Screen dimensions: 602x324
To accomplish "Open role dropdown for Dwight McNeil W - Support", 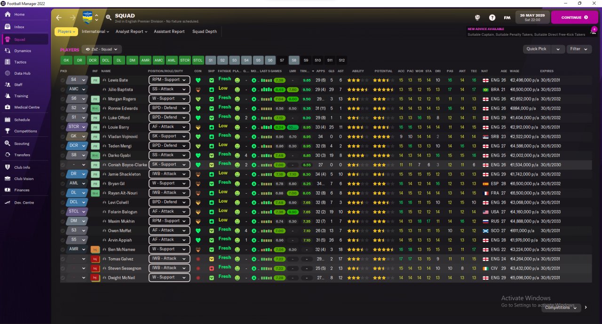I will click(169, 277).
